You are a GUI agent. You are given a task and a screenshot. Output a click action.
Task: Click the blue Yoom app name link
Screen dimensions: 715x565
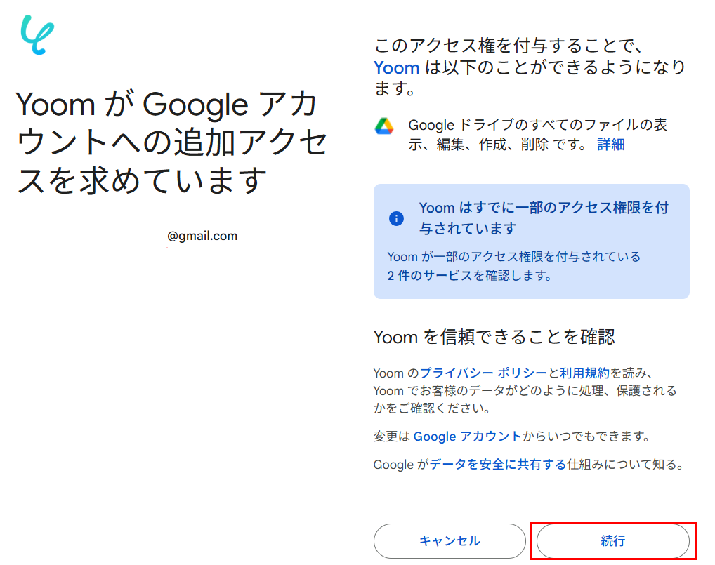pos(397,68)
